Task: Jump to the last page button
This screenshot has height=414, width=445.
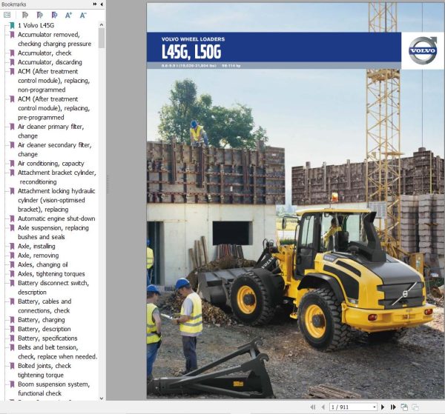Action: click(x=393, y=407)
